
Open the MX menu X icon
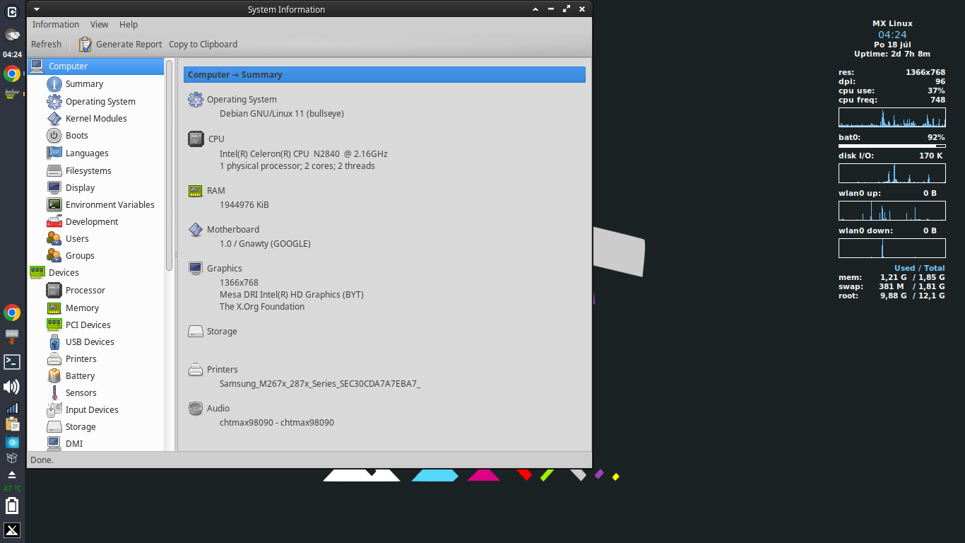[12, 530]
